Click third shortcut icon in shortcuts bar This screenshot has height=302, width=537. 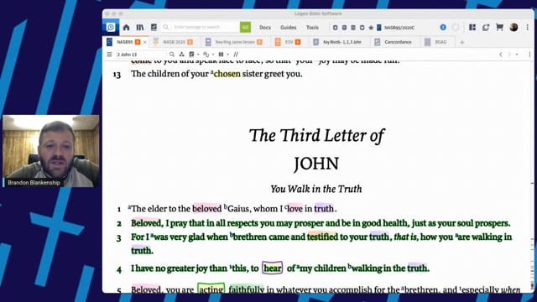(x=353, y=28)
